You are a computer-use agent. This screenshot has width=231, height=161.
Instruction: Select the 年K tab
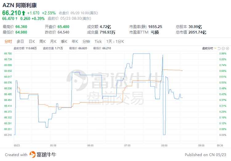coord(75,42)
